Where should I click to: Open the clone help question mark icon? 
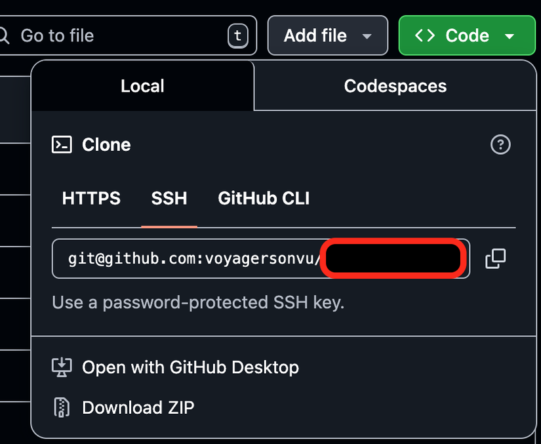point(500,144)
